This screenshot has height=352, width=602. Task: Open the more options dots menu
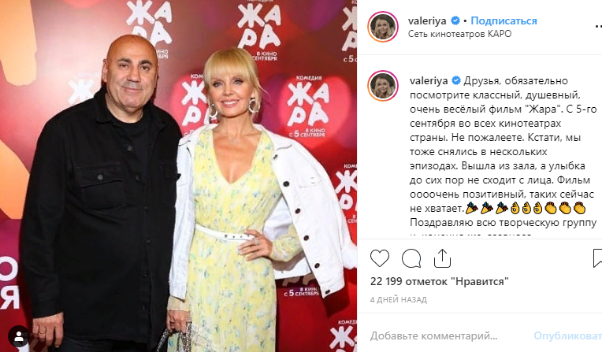pyautogui.click(x=599, y=27)
